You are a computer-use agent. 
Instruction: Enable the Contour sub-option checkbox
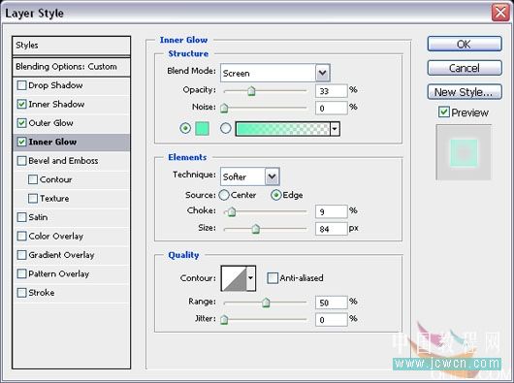coord(33,179)
